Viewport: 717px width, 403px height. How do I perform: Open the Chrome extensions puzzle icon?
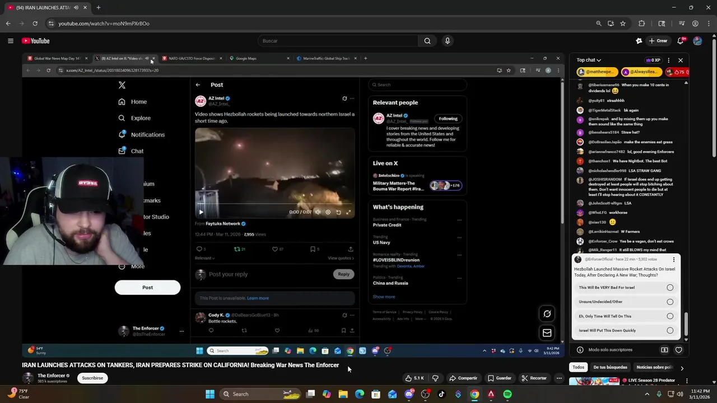(x=642, y=24)
